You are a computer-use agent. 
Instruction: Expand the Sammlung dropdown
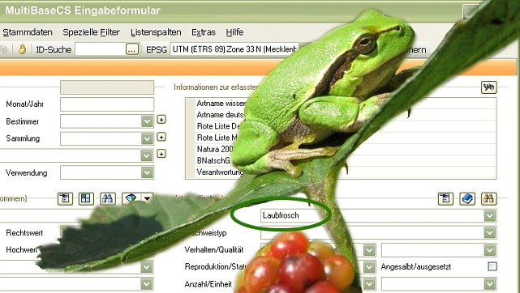(147, 138)
